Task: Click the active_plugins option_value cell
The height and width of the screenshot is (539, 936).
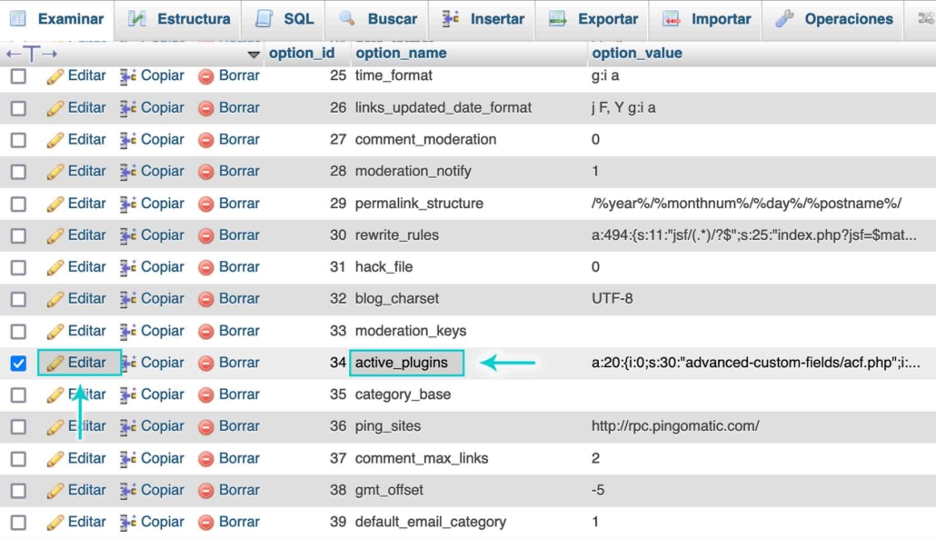Action: pyautogui.click(x=755, y=363)
